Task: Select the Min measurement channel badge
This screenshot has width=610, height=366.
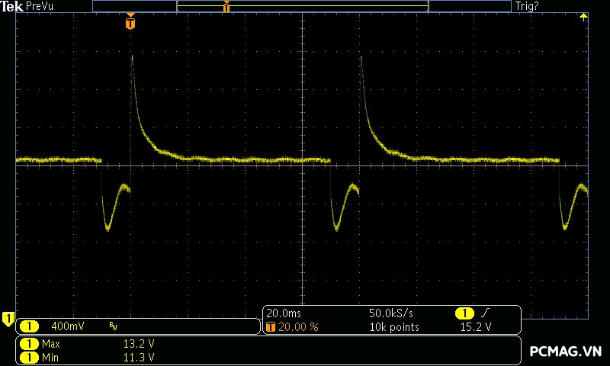Action: pyautogui.click(x=30, y=357)
